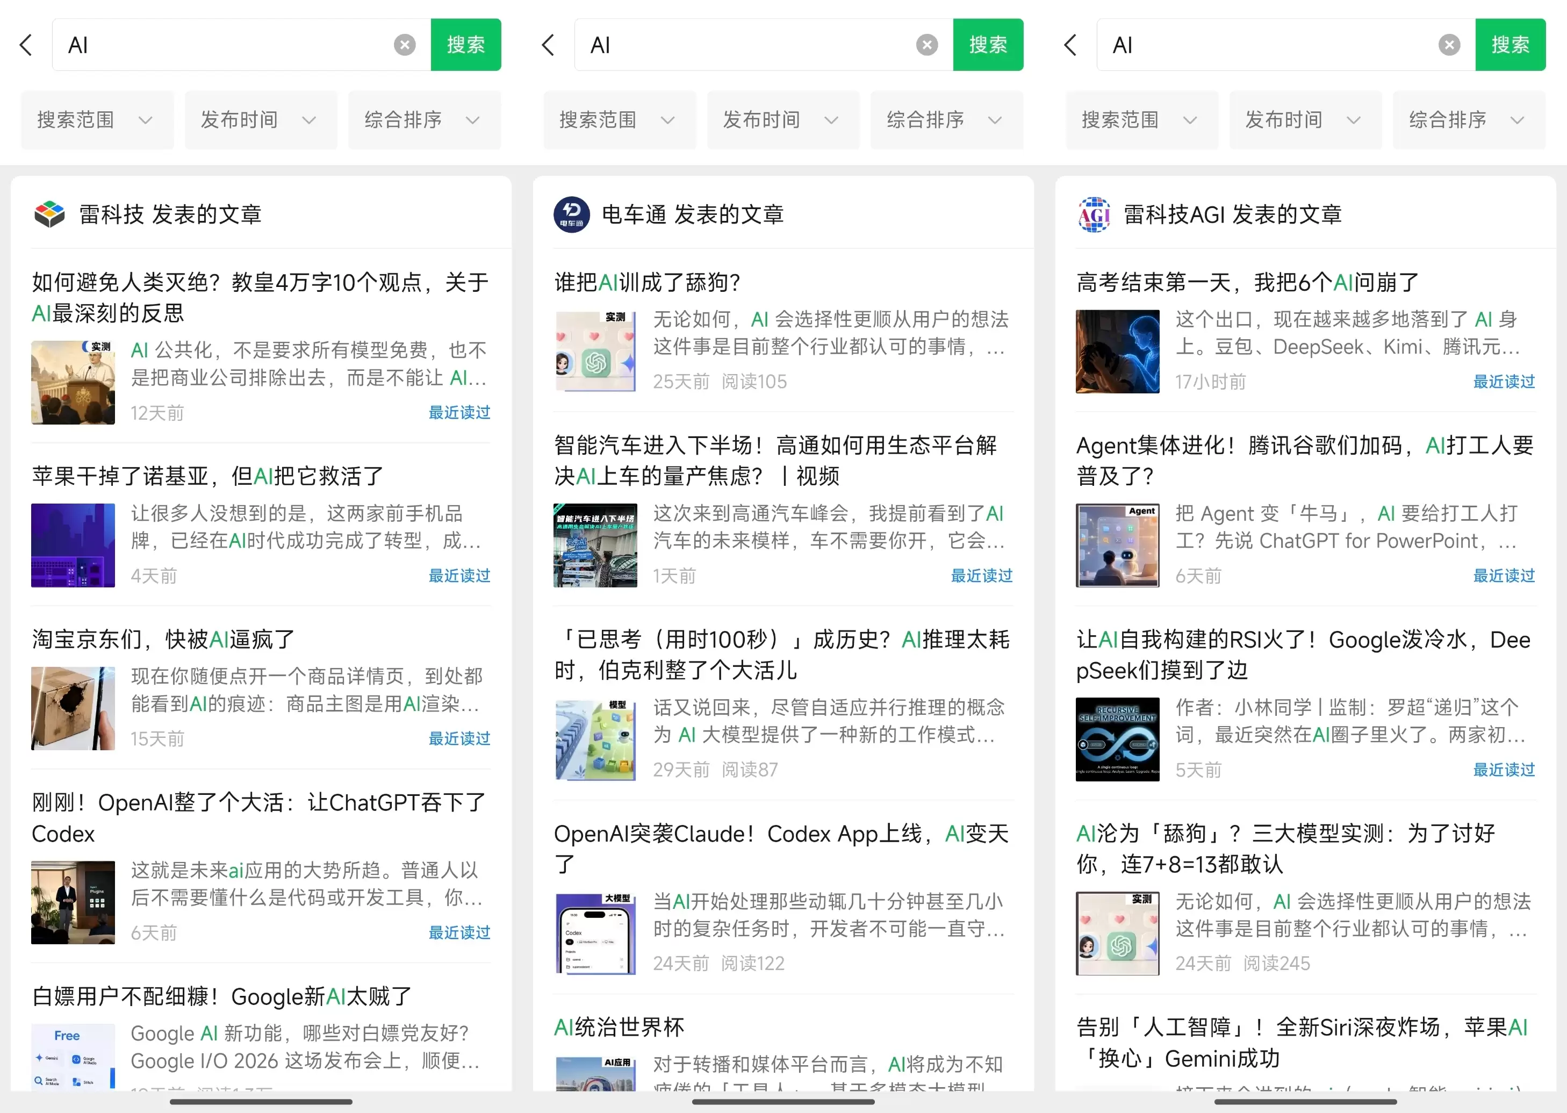
Task: Click the 阅读245 read count
Action: tap(1276, 964)
